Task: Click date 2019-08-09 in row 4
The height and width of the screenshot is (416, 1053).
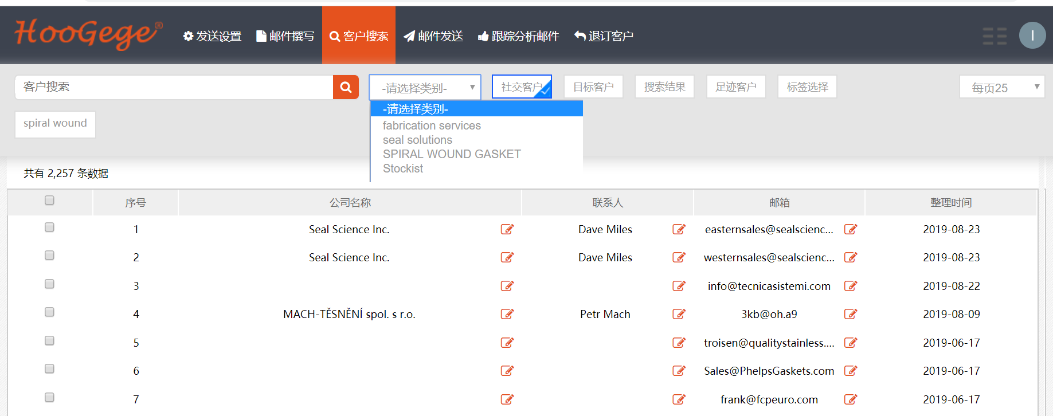Action: (952, 314)
